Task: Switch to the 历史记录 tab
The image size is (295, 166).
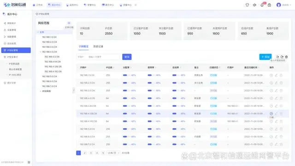Action: pos(98,46)
